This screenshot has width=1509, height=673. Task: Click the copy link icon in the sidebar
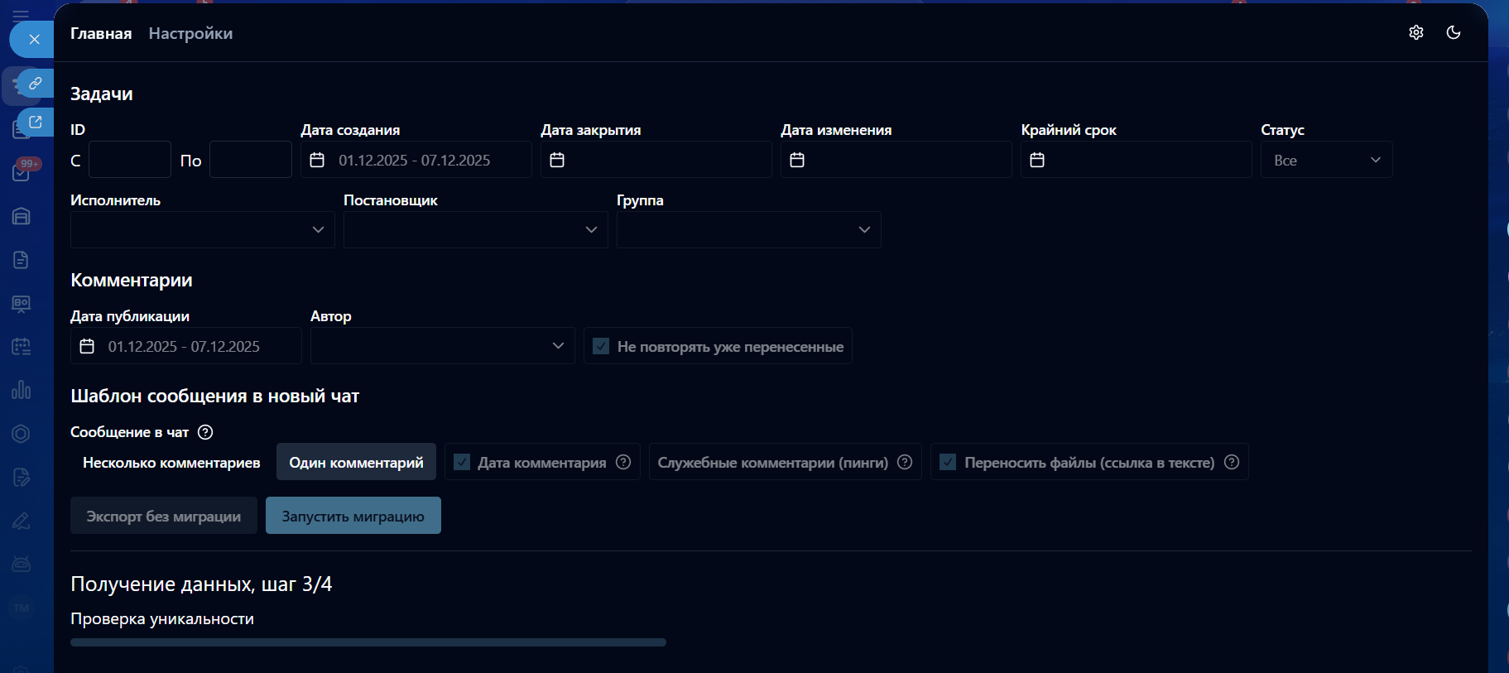[x=36, y=83]
